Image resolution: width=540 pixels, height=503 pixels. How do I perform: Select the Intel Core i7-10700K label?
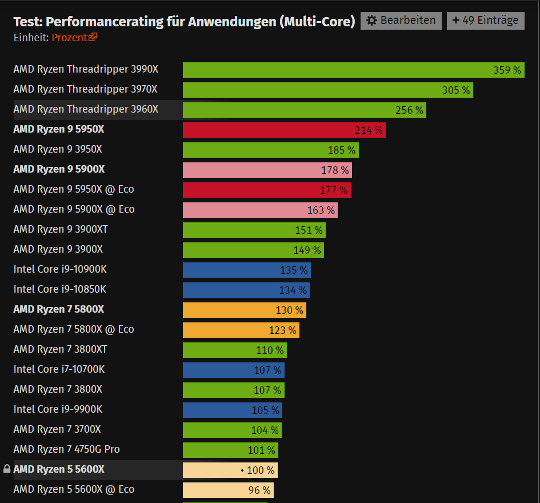(x=59, y=369)
